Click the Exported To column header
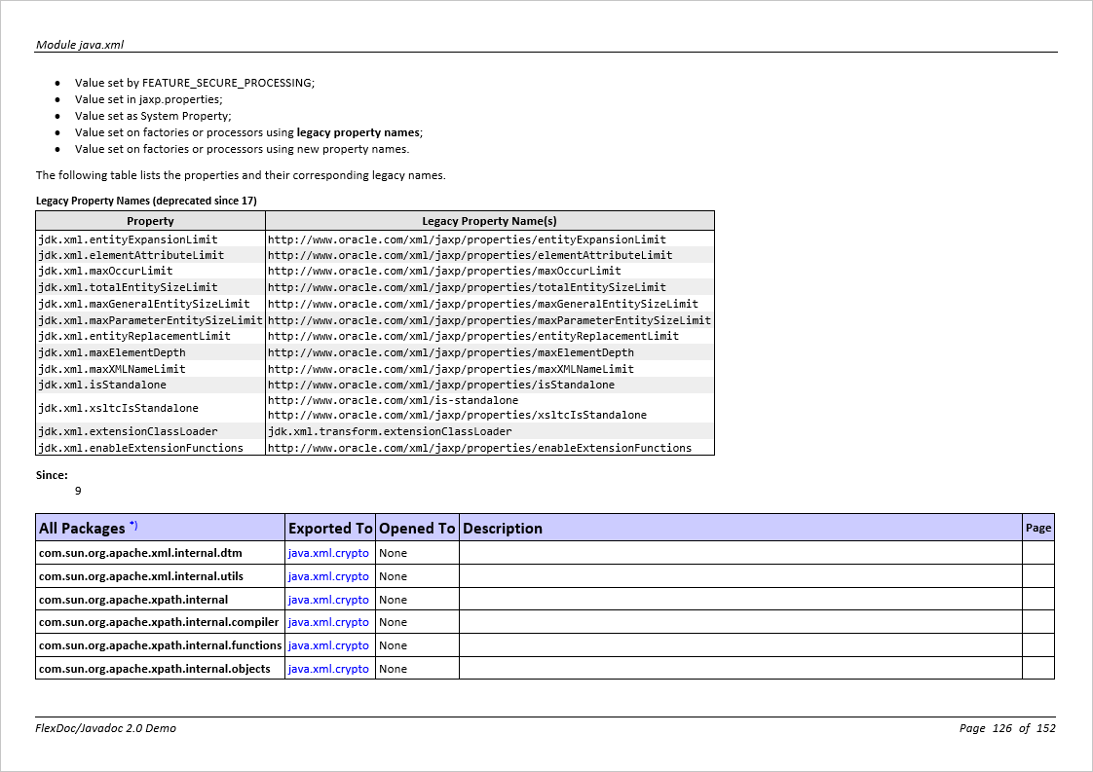This screenshot has width=1093, height=772. click(330, 528)
